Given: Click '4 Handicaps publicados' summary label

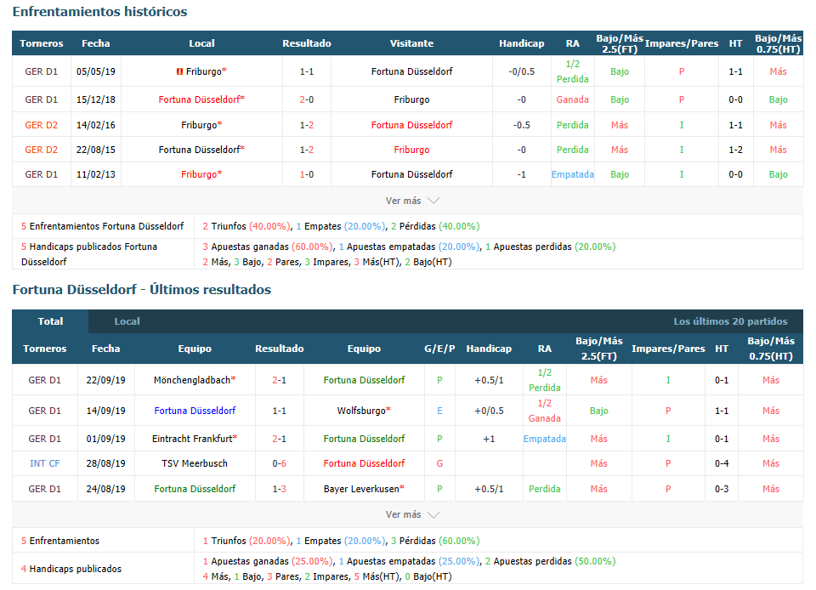Looking at the screenshot, I should 71,569.
